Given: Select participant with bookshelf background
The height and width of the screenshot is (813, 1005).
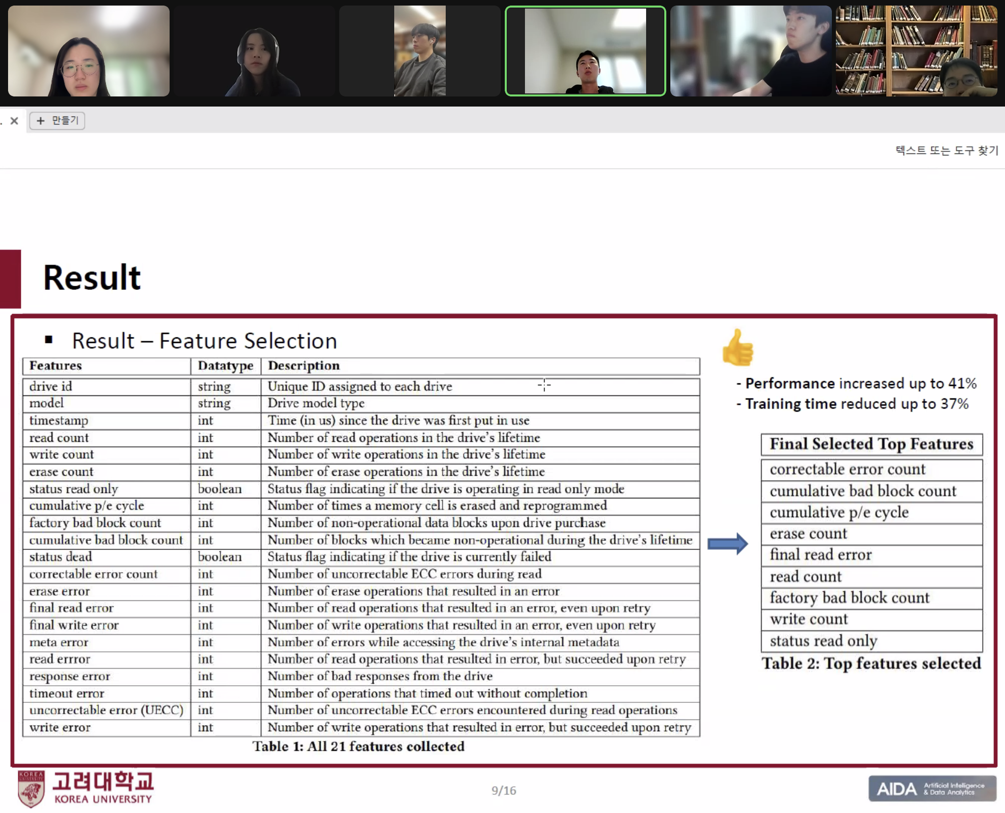Looking at the screenshot, I should click(916, 51).
